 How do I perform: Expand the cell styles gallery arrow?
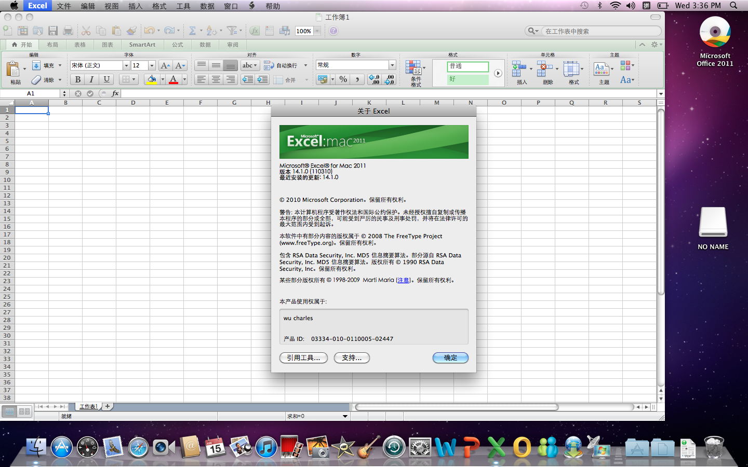point(498,73)
